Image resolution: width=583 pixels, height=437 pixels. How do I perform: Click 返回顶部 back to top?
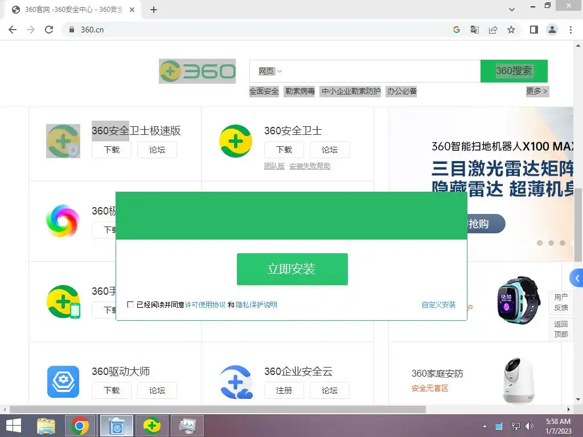[x=561, y=329]
